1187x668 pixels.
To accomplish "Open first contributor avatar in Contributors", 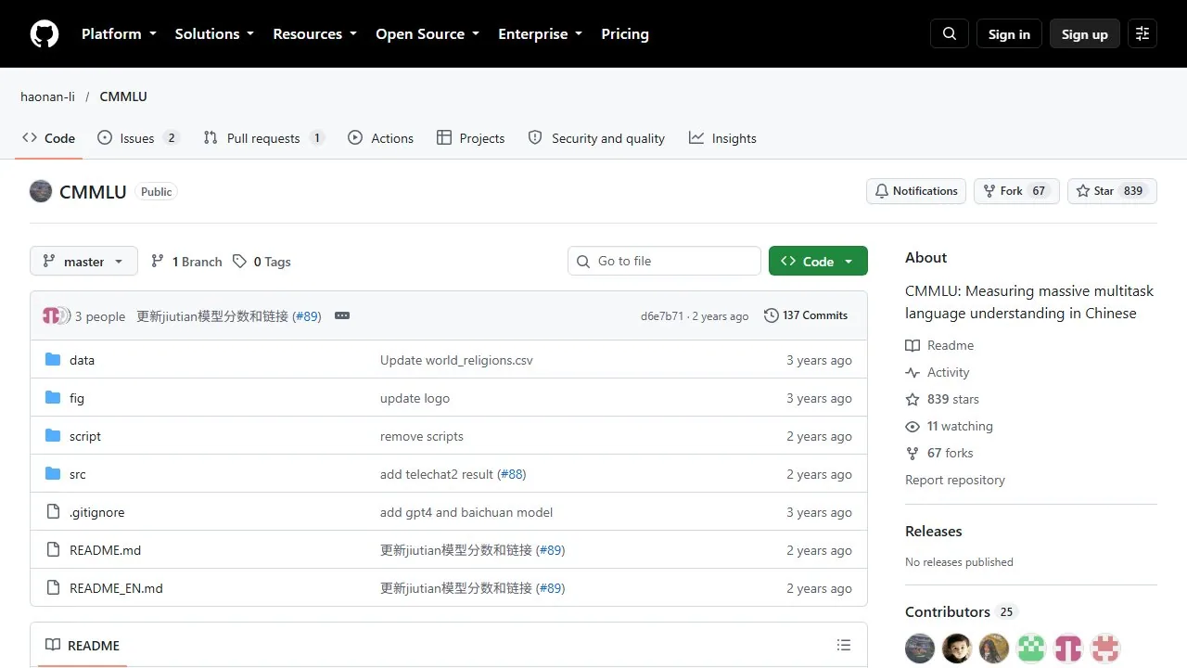I will tap(920, 649).
